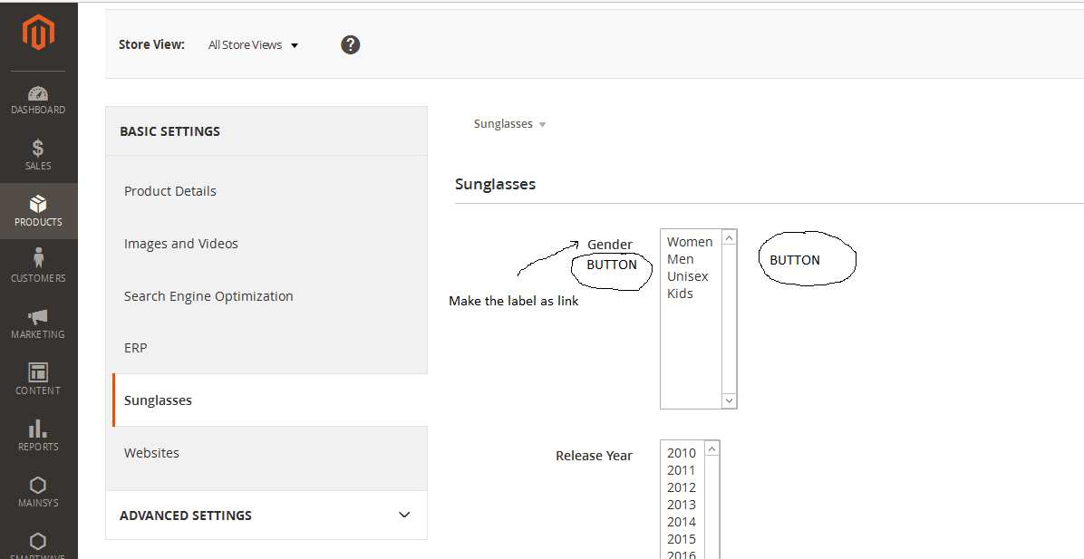Image resolution: width=1084 pixels, height=559 pixels.
Task: Select the Products box icon
Action: click(x=38, y=205)
